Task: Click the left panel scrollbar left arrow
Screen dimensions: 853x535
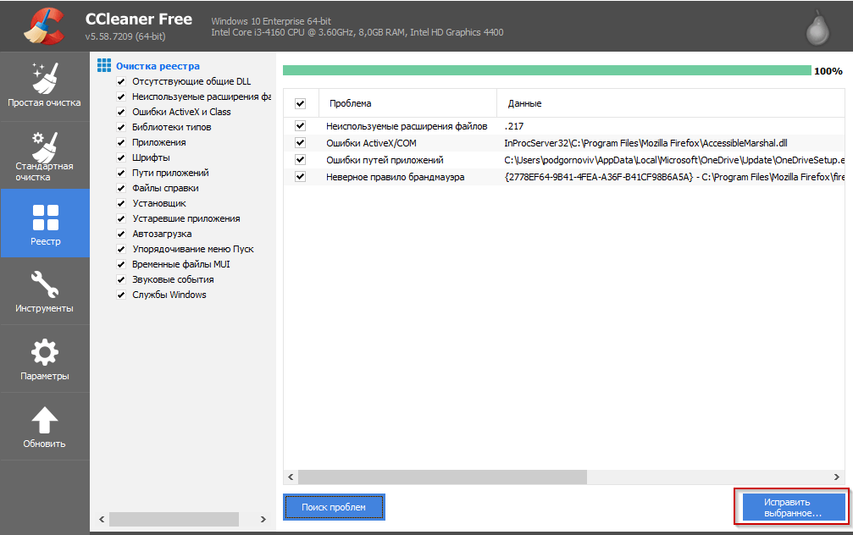Action: point(102,519)
